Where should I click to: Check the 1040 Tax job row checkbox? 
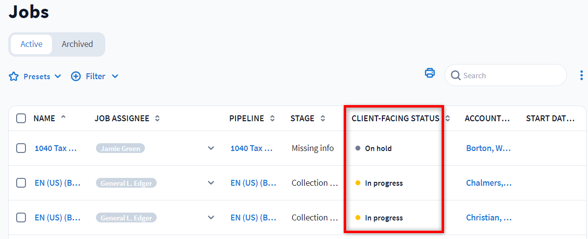pos(21,148)
